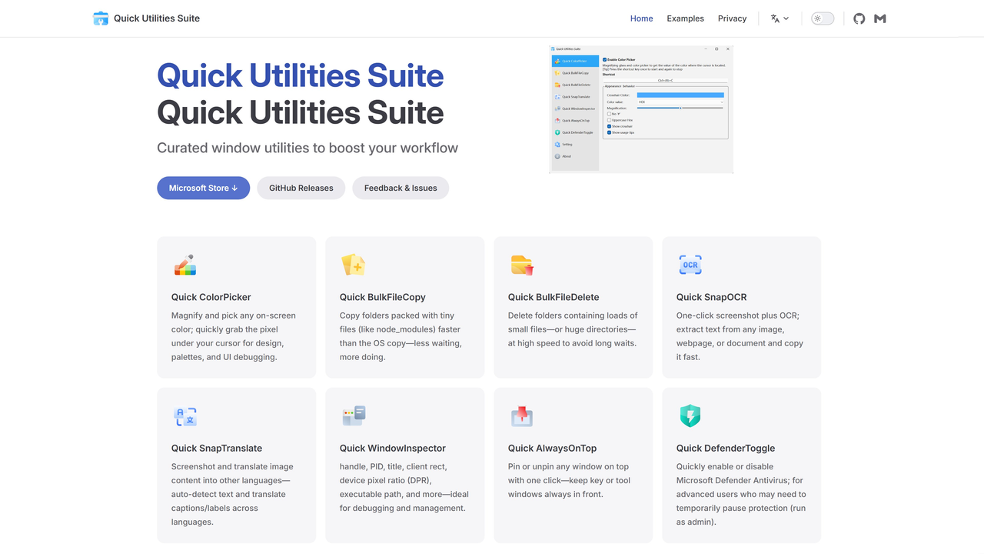Click the dark Quick Utilities Suite heading
Viewport: 984px width, 554px height.
click(x=301, y=113)
